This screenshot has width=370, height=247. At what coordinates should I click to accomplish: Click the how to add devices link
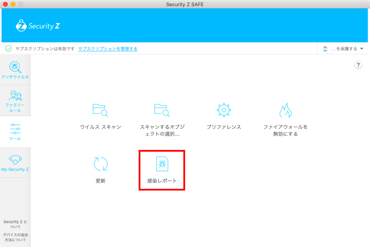(x=15, y=237)
